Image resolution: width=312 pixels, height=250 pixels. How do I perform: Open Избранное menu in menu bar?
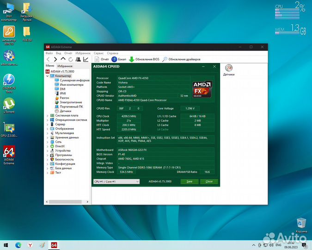click(x=83, y=53)
